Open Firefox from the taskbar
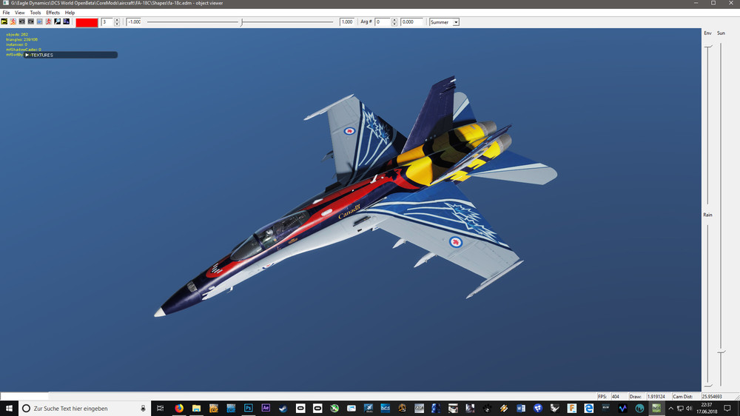740x416 pixels. (179, 409)
